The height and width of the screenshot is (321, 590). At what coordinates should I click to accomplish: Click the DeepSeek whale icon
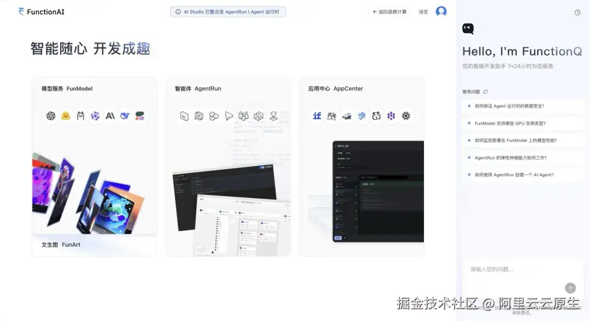[125, 116]
